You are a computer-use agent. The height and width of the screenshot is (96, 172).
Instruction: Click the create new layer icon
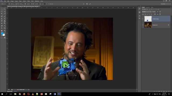point(166,91)
